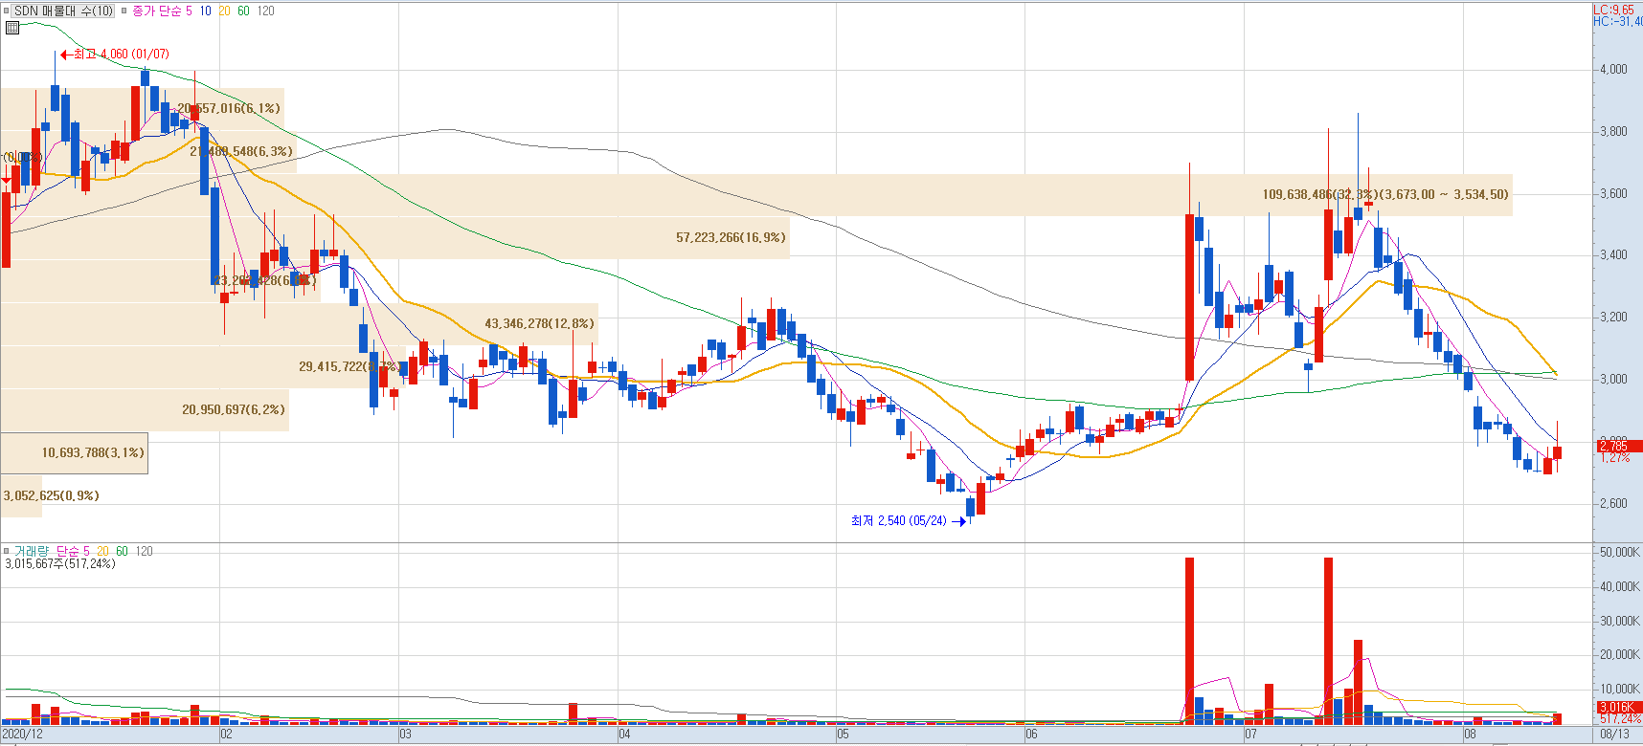The height and width of the screenshot is (746, 1643).
Task: Toggle the SDN 매물대 indicator square
Action: (7, 11)
